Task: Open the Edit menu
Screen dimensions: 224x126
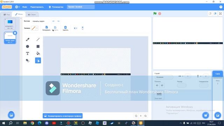Action: point(37,7)
